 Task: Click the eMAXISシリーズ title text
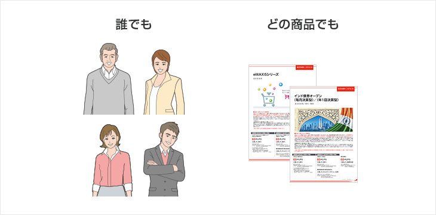(266, 75)
